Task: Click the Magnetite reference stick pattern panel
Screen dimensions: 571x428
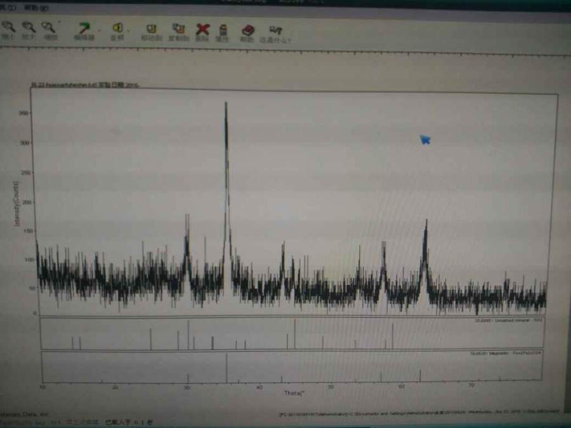Action: pos(292,366)
